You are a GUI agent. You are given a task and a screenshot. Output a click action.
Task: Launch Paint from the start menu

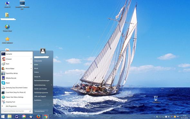[x=17, y=64]
